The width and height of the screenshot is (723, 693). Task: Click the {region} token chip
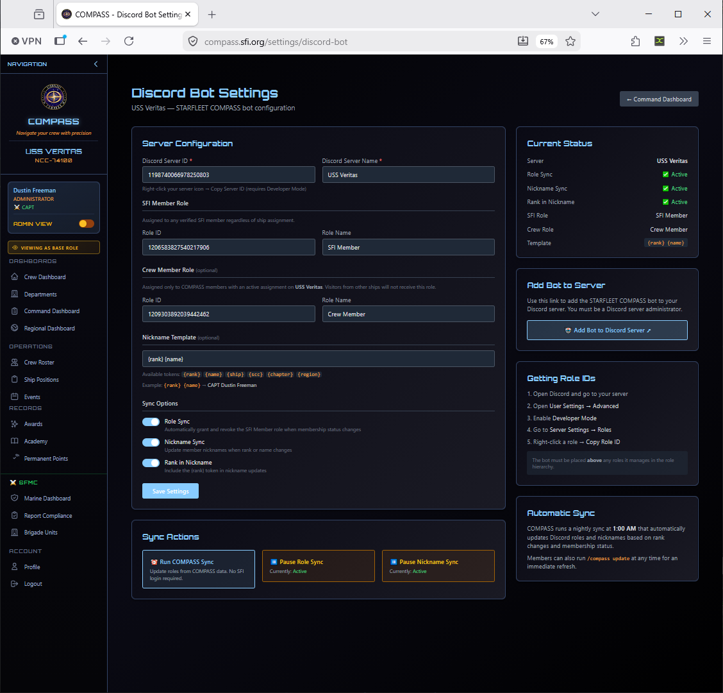pyautogui.click(x=309, y=375)
